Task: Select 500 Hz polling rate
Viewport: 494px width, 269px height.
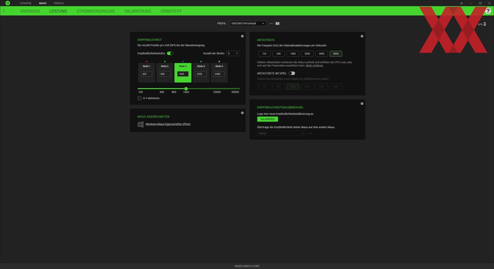Action: [x=279, y=54]
